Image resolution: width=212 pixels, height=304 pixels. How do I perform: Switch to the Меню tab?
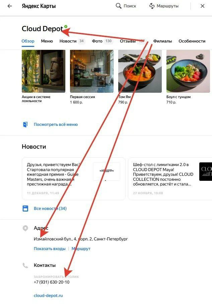coord(47,41)
